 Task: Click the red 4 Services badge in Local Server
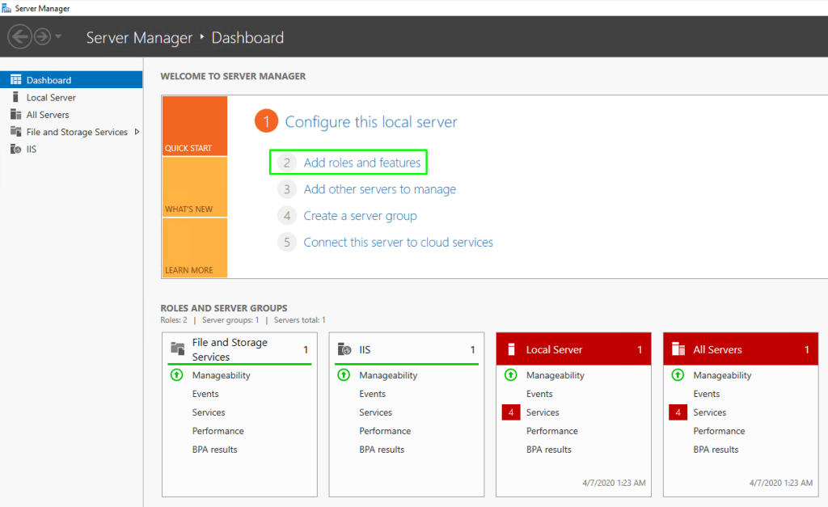[x=511, y=412]
